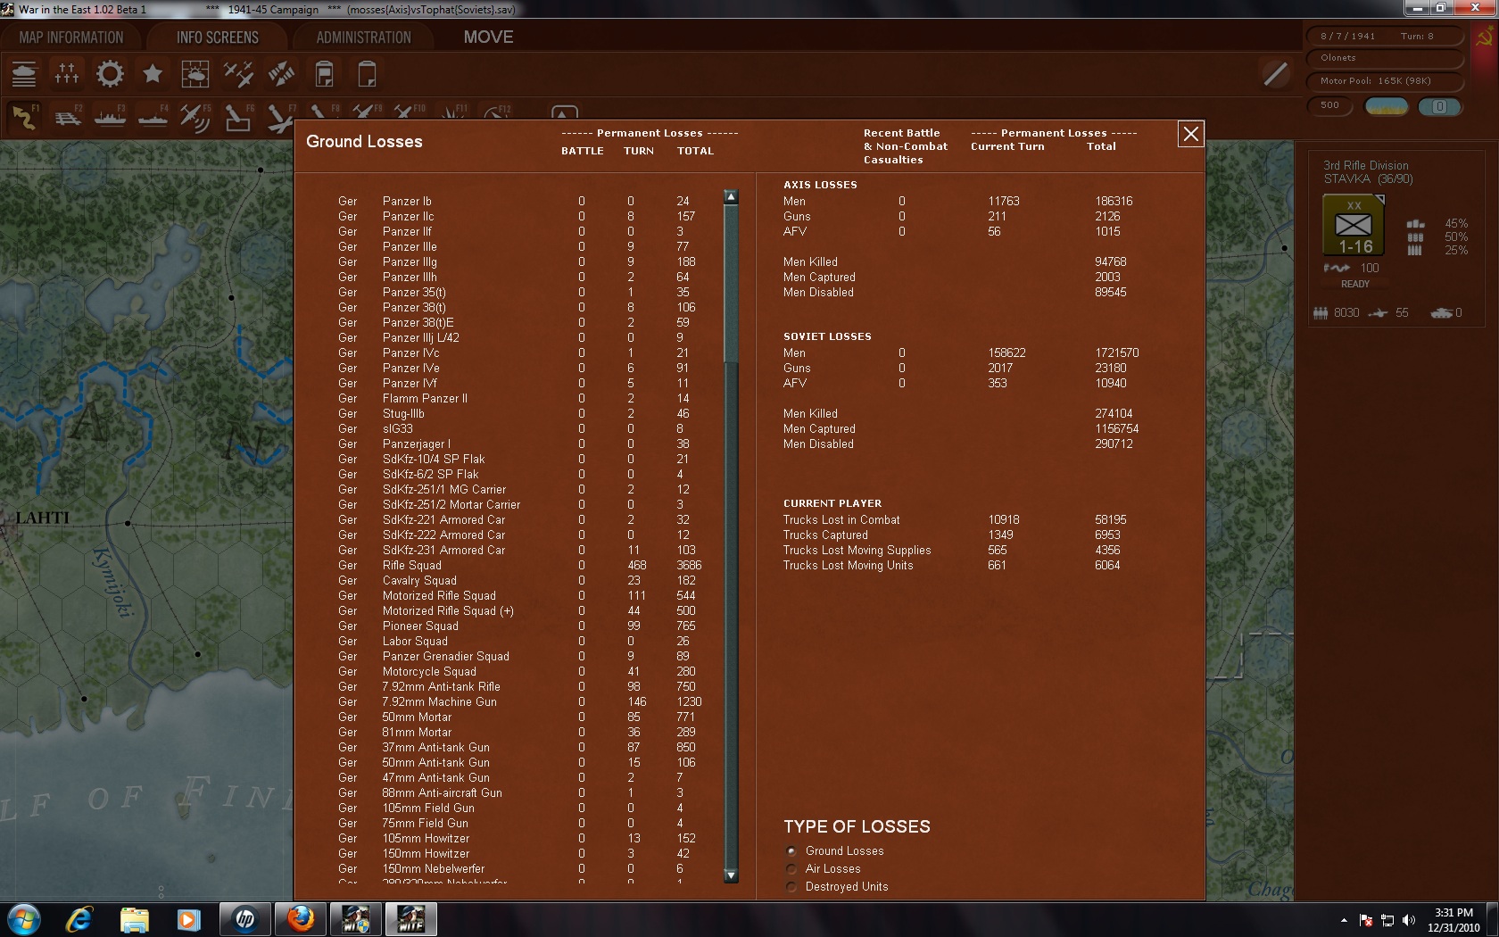Click the Soviet hammer and sickle flag
The height and width of the screenshot is (937, 1499).
1485,37
